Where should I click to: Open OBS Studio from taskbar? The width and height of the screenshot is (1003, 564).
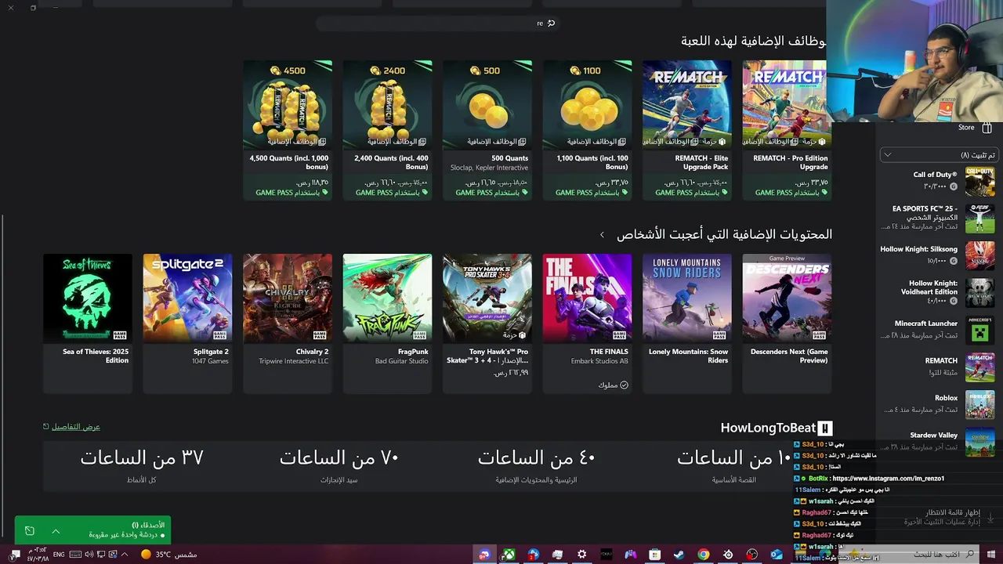(752, 555)
